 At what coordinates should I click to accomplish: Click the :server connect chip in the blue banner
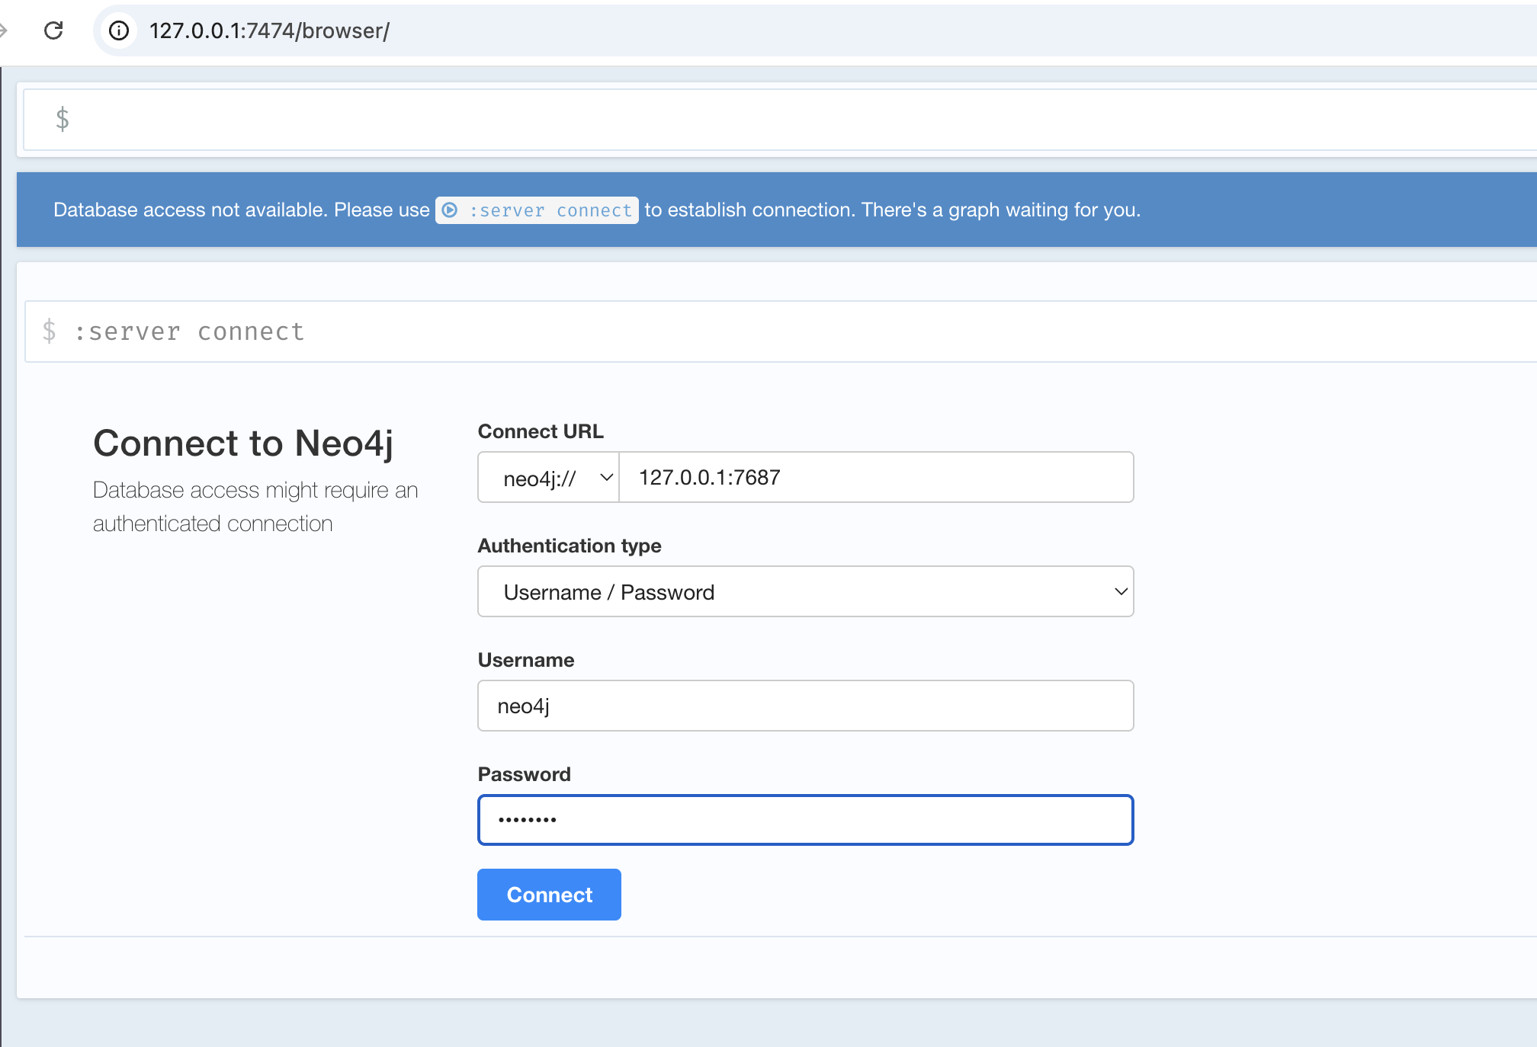[536, 210]
